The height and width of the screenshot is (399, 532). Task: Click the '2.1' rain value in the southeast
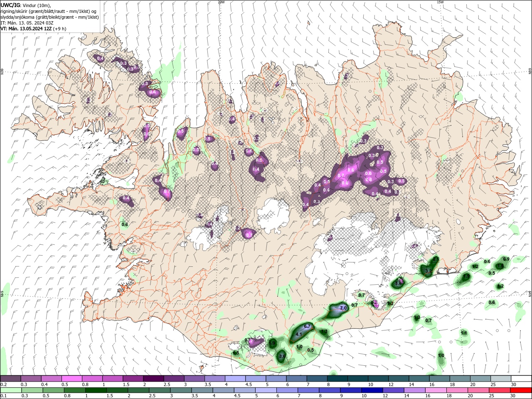[436, 259]
